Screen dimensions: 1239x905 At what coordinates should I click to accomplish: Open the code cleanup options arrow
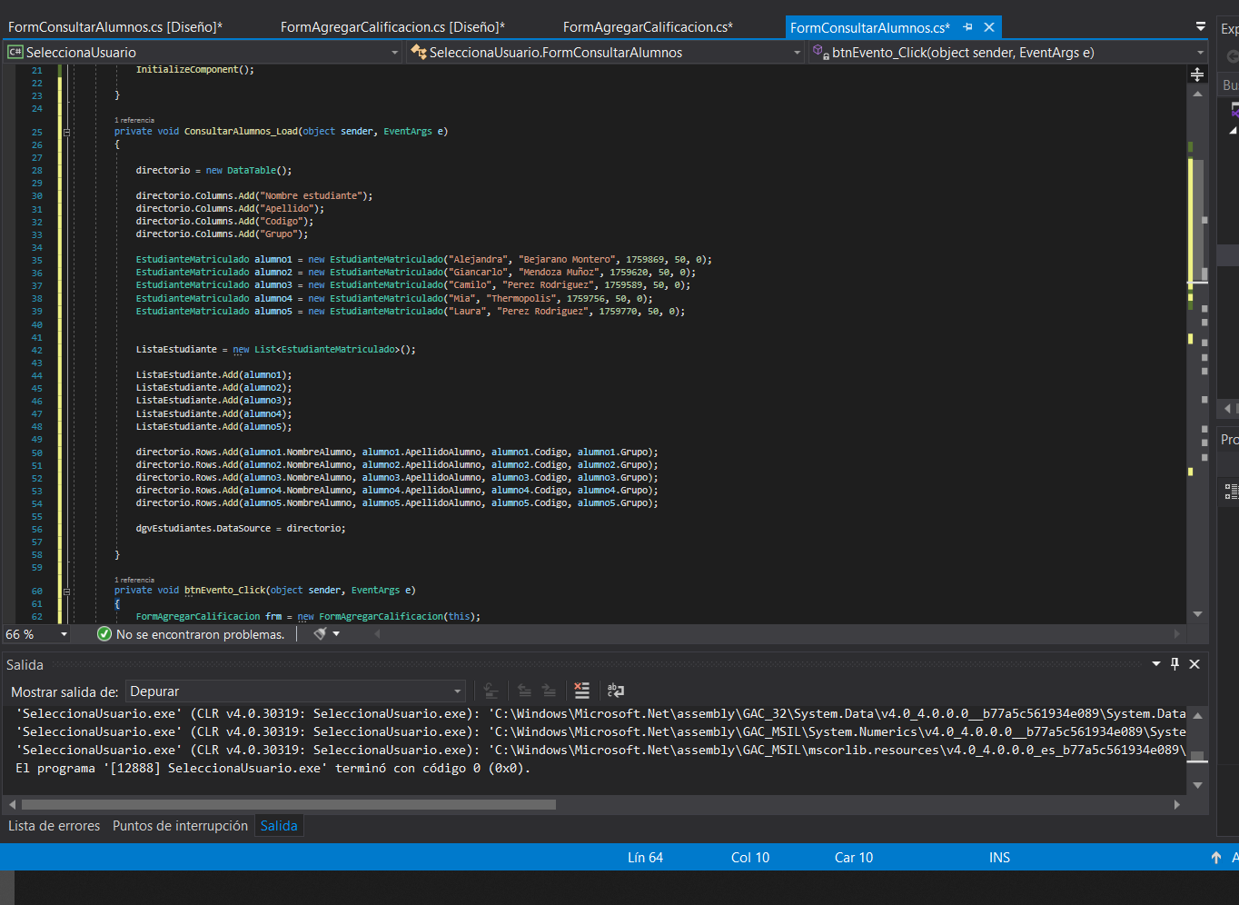click(336, 634)
